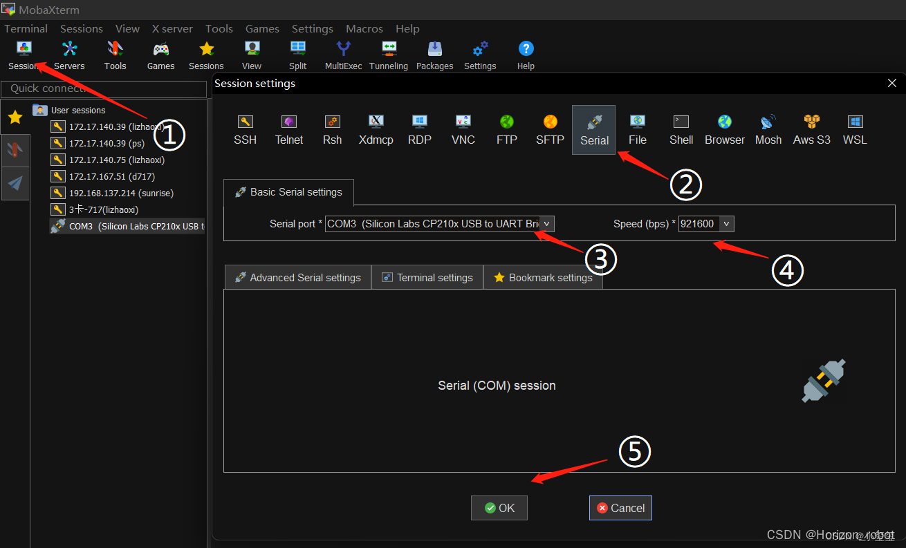Click the Quick connect field

(x=104, y=89)
